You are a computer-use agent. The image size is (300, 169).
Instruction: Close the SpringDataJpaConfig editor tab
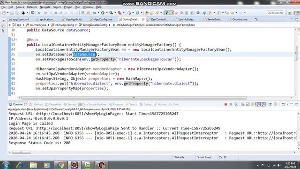coord(143,19)
